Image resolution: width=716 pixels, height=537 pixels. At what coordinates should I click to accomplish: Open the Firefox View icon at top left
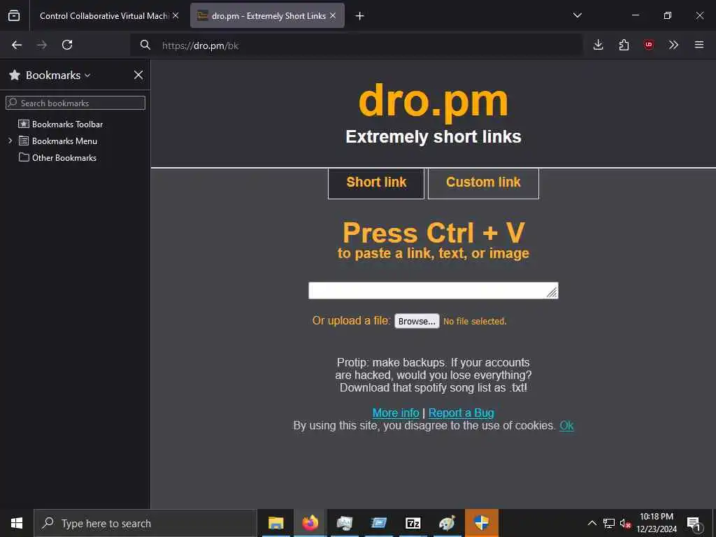14,15
